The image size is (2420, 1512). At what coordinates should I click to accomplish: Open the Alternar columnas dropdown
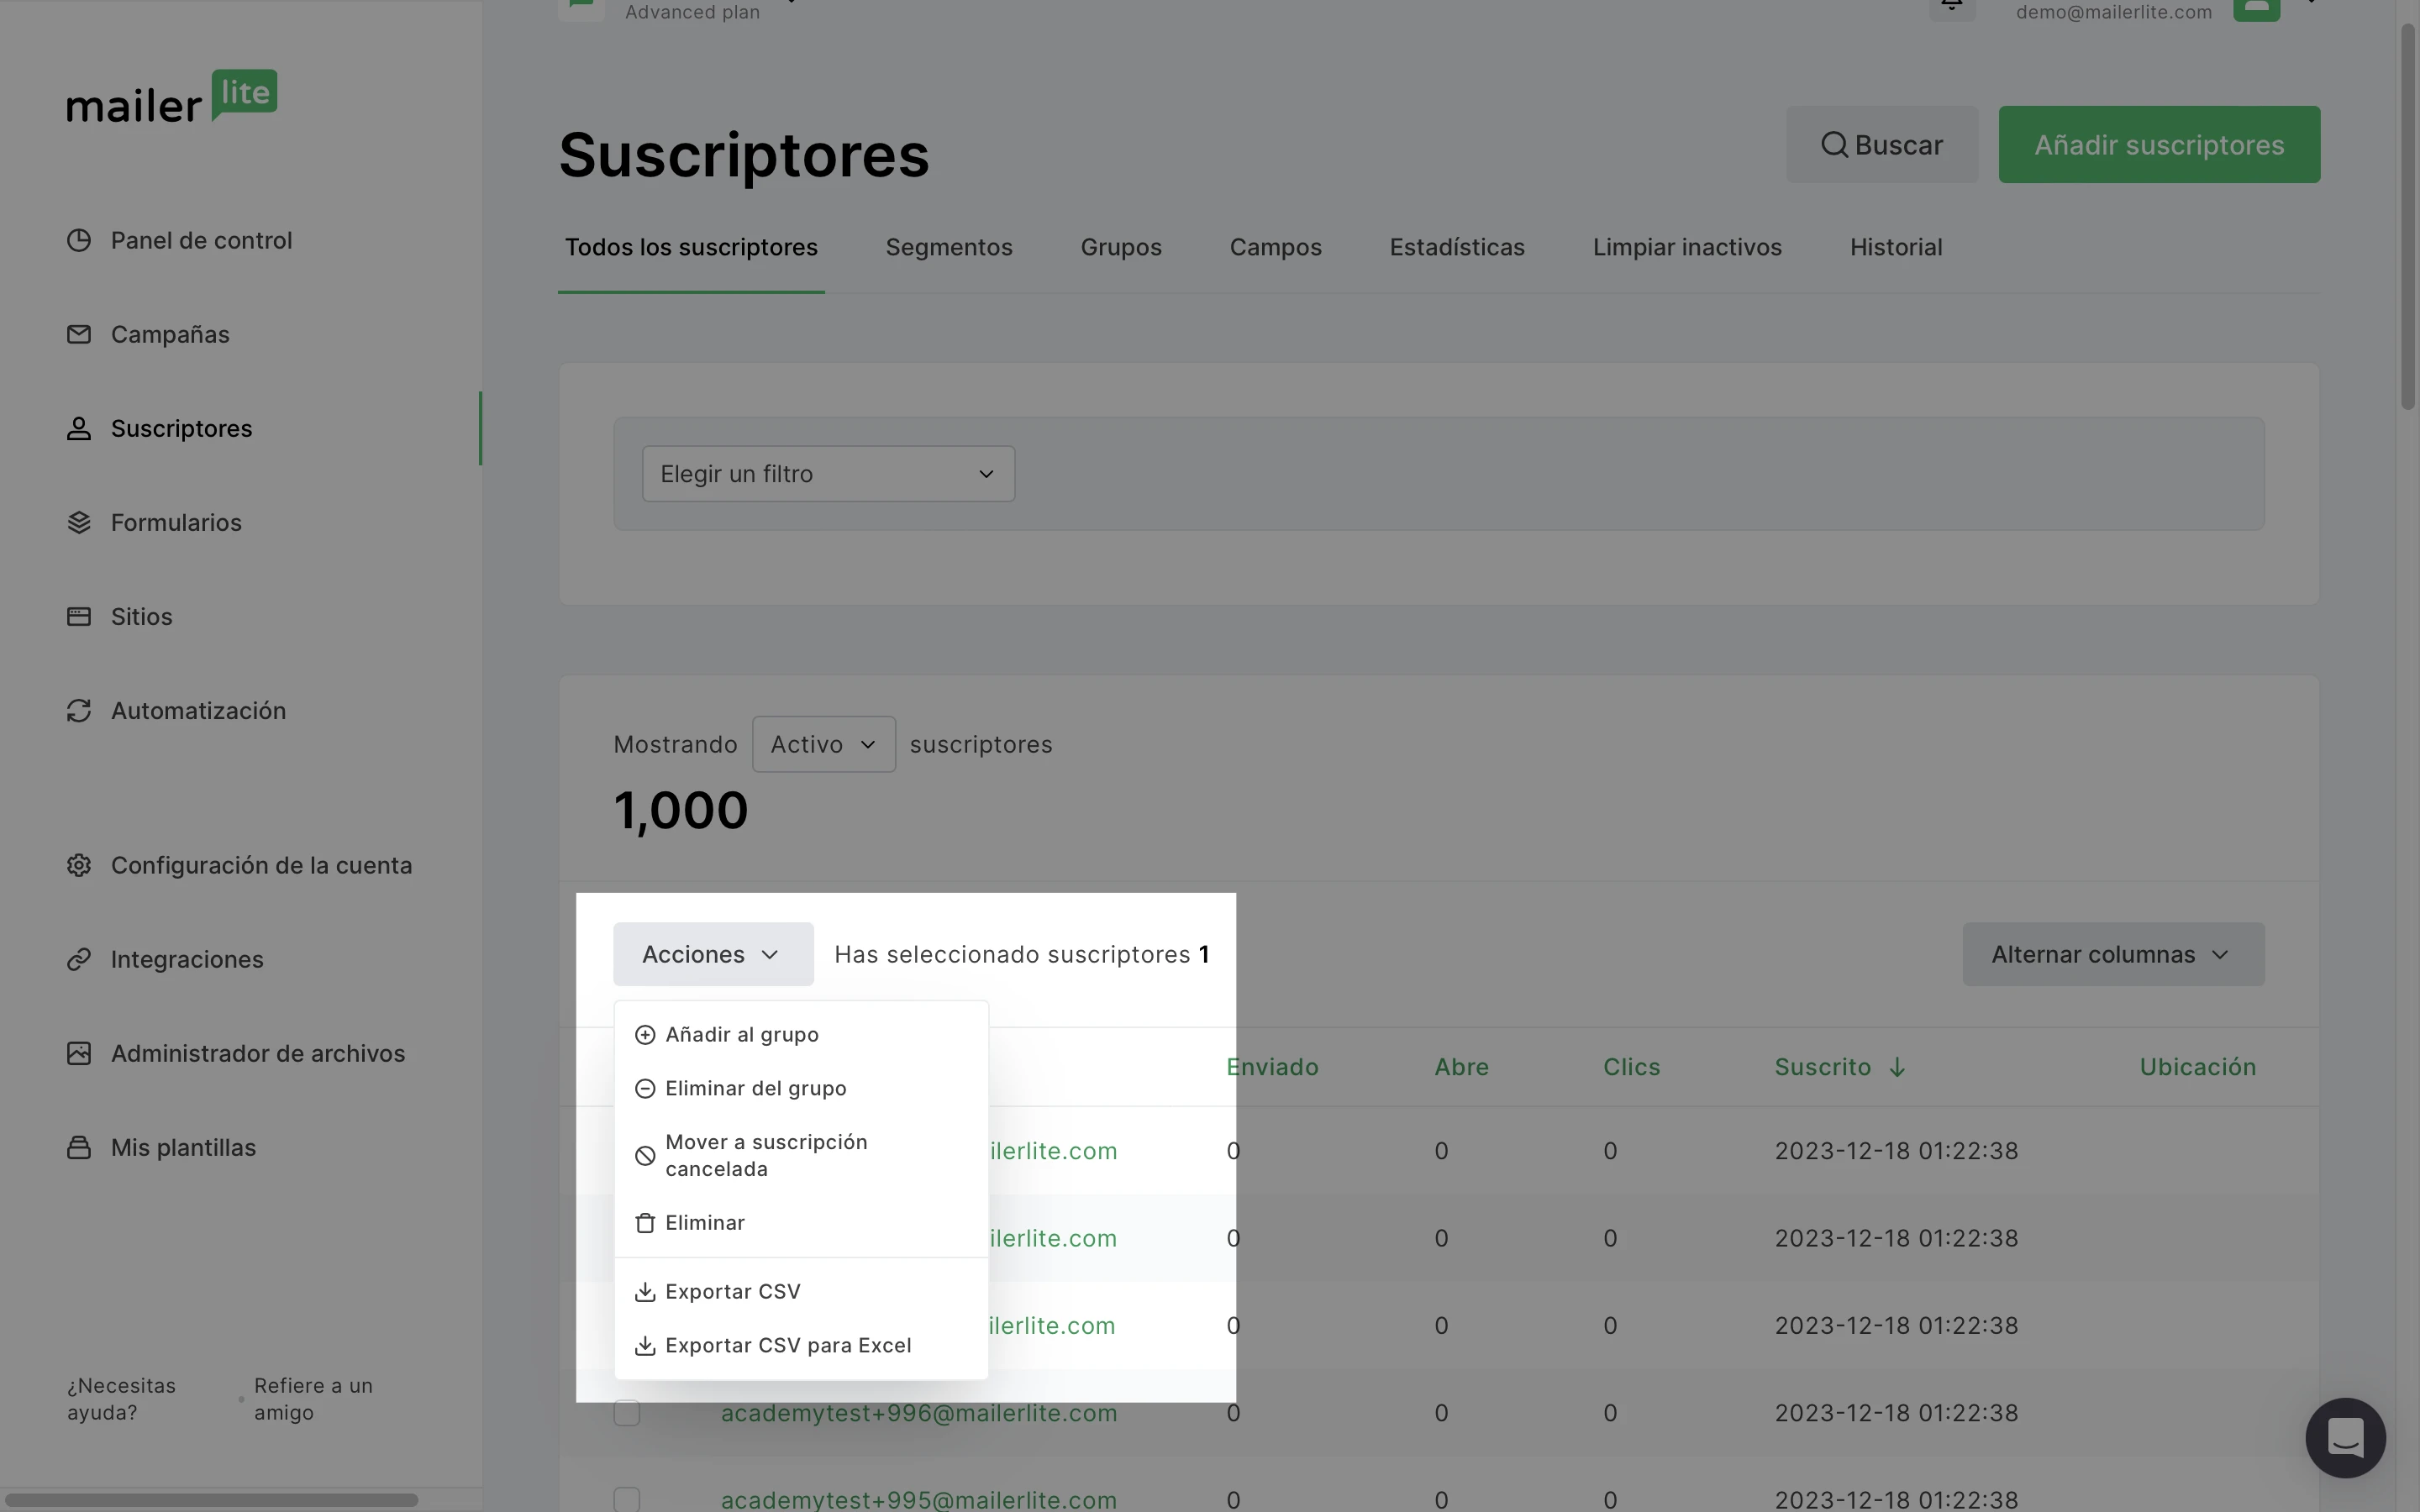point(2113,954)
